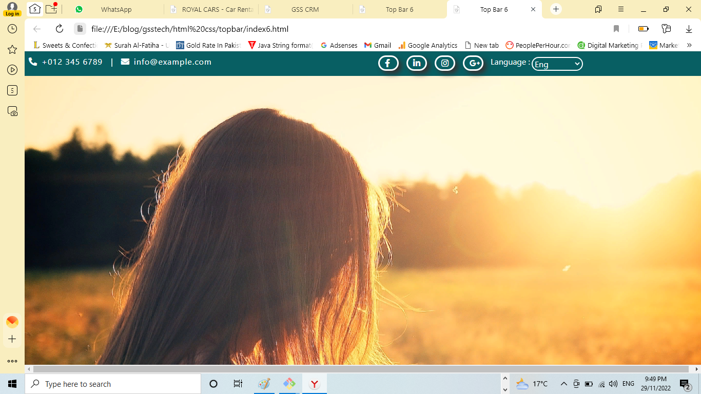Close the active Top Bar 6 tab

pyautogui.click(x=533, y=9)
